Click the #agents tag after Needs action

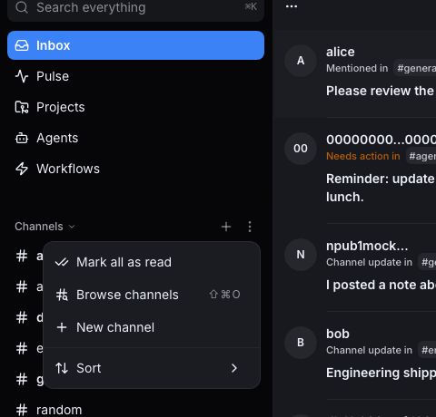(421, 156)
